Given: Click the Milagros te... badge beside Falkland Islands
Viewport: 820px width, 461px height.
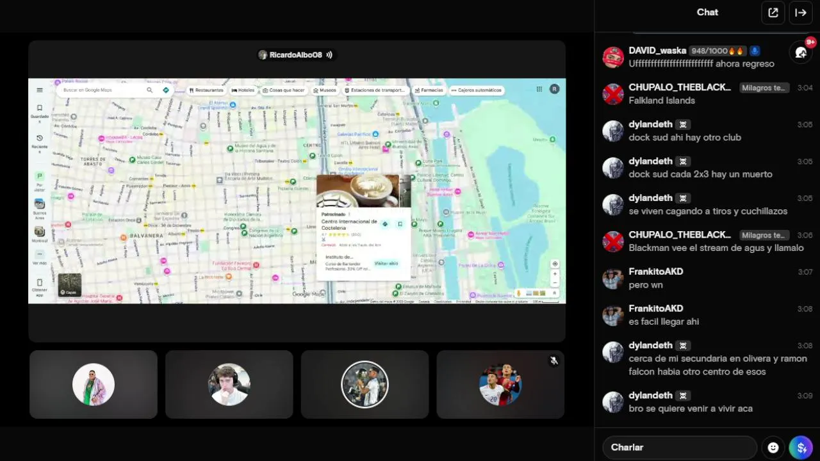Looking at the screenshot, I should click(765, 88).
